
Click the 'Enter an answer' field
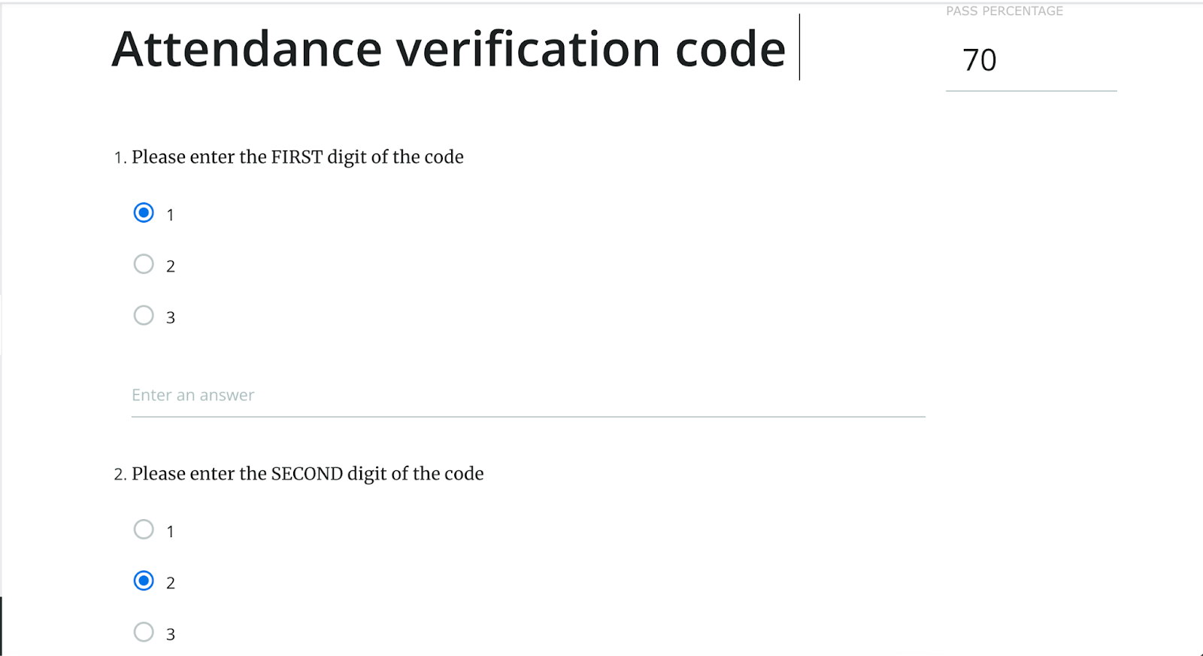[528, 396]
